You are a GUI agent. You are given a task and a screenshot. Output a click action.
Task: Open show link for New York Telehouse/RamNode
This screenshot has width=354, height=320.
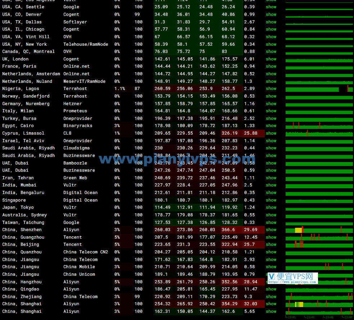coord(271,44)
